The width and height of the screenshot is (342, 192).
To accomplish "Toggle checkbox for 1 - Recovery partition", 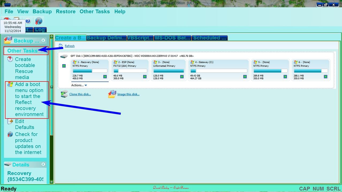I will pyautogui.click(x=105, y=77).
